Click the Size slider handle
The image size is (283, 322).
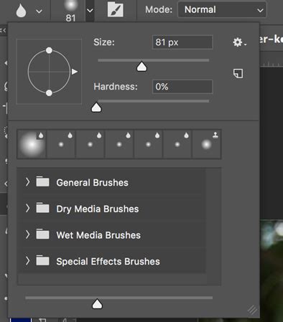pos(141,67)
